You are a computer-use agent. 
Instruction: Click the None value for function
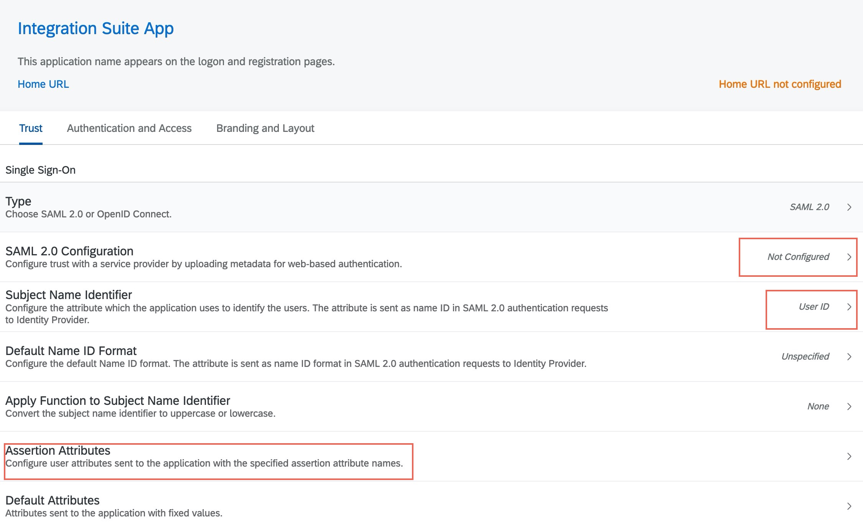[818, 407]
